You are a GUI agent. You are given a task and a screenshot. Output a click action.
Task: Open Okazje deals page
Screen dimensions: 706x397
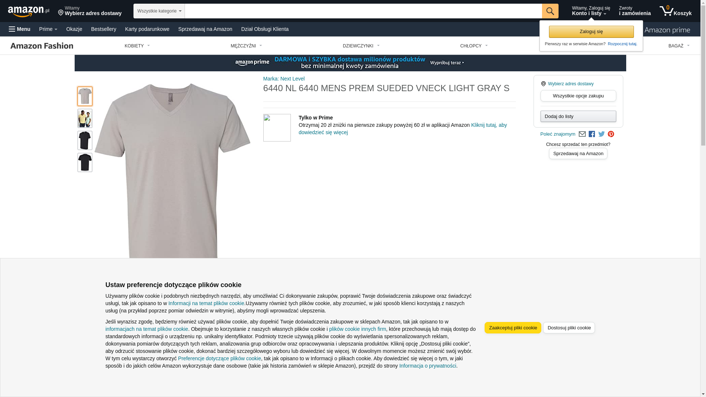pos(74,29)
